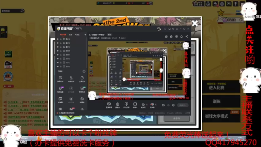Image resolution: width=261 pixels, height=147 pixels.
Task: Toggle visibility eye of 文本2 layer
Action: pos(58,63)
